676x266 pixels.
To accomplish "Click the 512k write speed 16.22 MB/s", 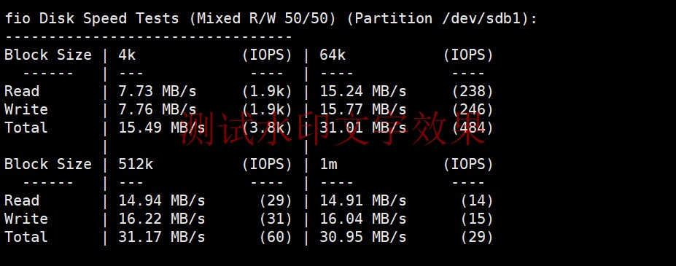I will [162, 219].
